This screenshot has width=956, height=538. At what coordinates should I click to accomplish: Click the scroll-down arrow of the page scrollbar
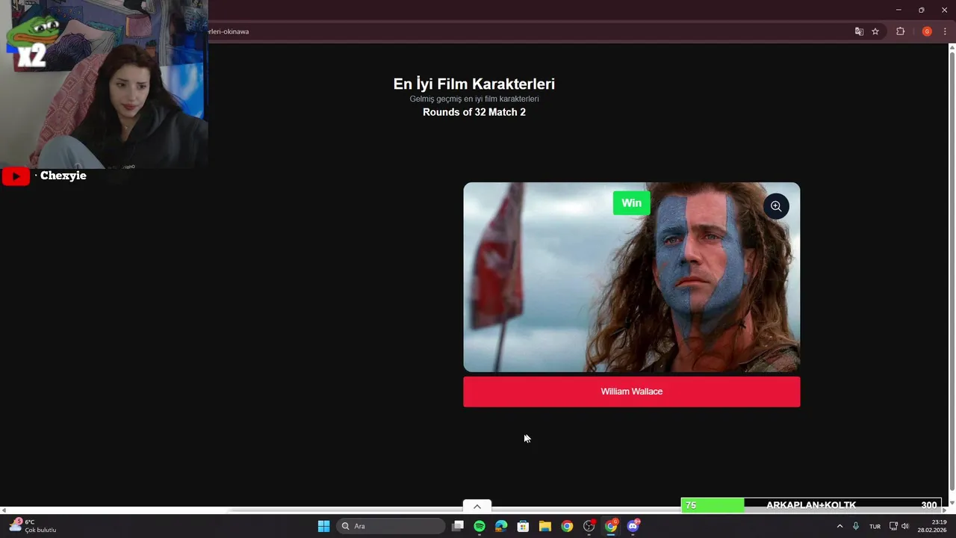tap(952, 502)
